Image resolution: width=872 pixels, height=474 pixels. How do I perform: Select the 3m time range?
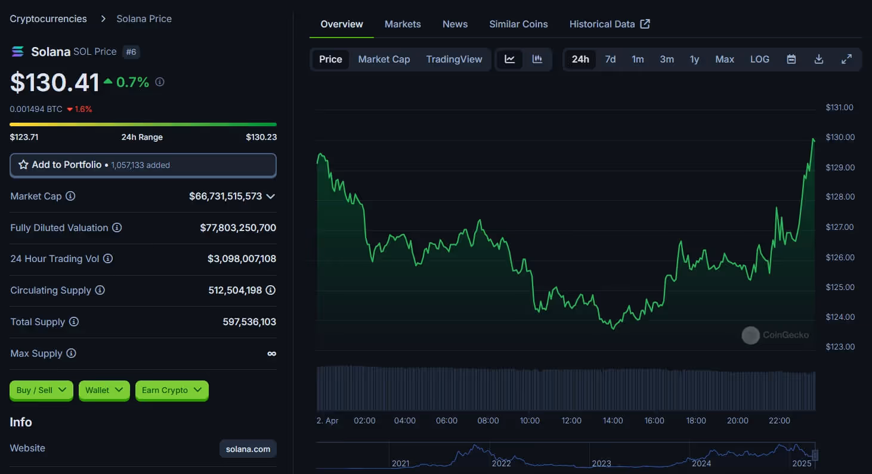(667, 59)
